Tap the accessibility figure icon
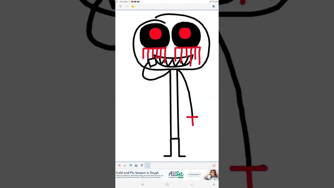The image size is (334, 188). pyautogui.click(x=214, y=185)
